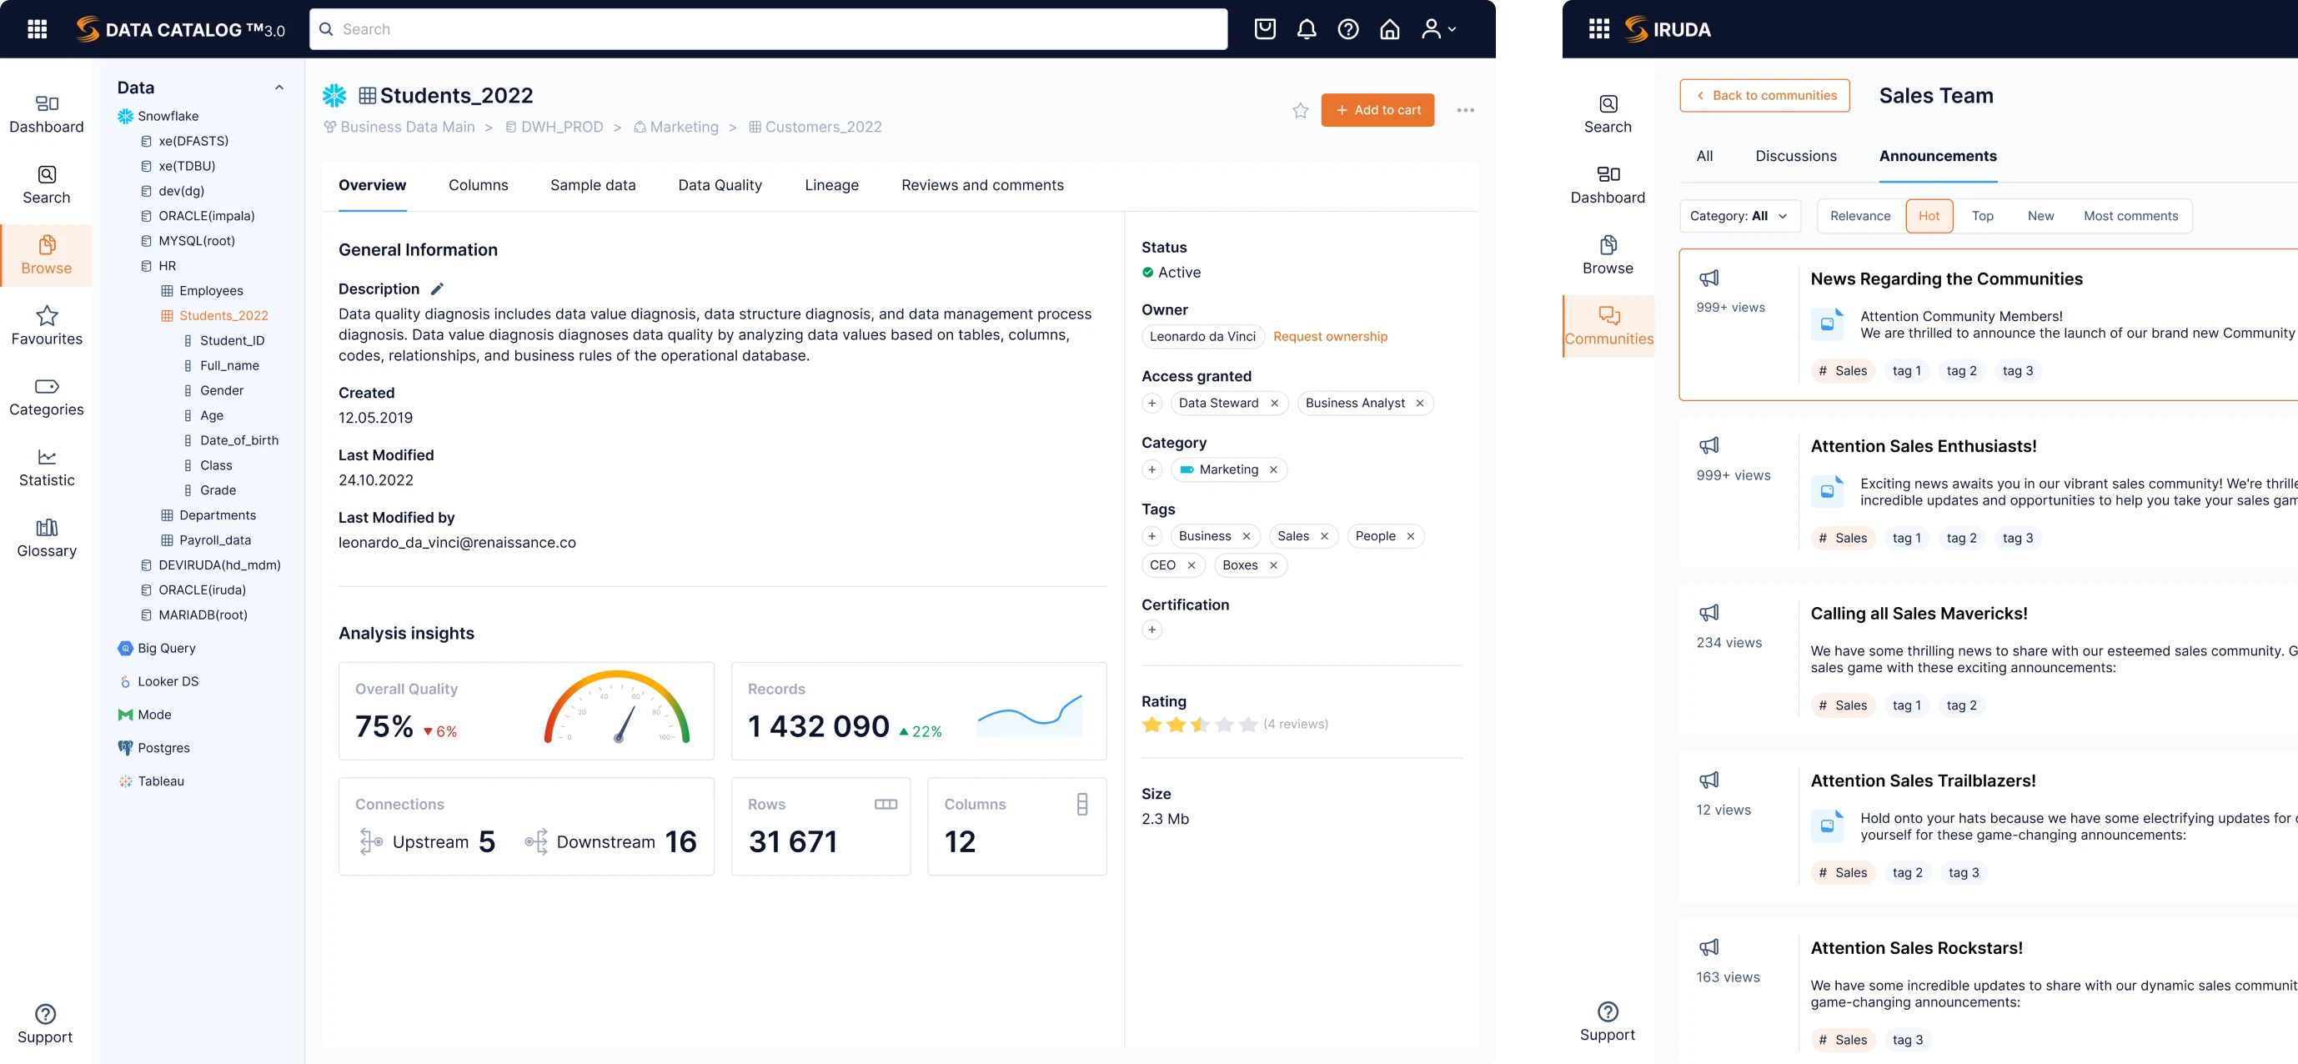Open apps grid in Data Catalog header

coord(37,28)
